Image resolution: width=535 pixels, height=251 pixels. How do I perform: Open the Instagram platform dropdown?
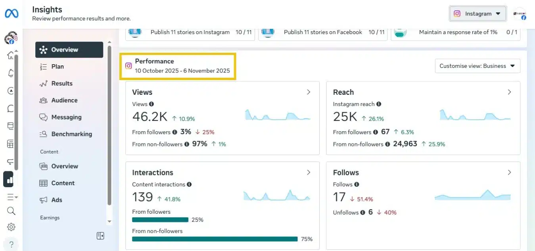[477, 13]
